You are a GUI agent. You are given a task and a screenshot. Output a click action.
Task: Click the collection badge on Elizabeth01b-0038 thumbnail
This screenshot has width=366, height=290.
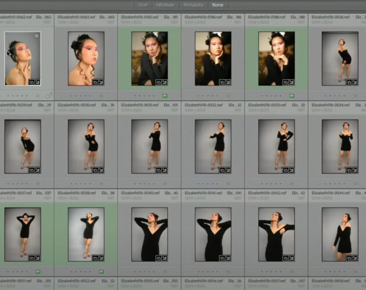tap(95, 258)
